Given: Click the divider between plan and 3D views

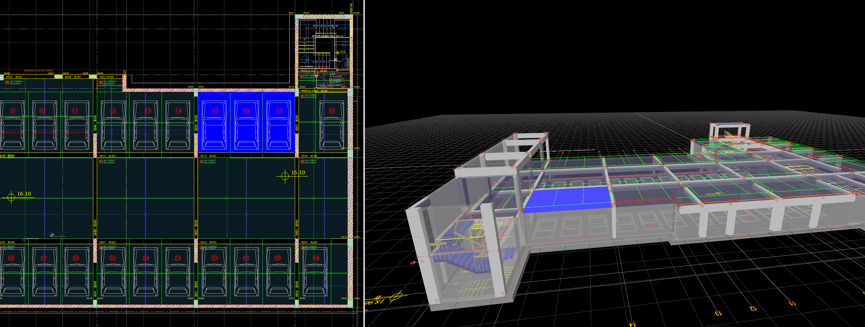Looking at the screenshot, I should (x=364, y=163).
